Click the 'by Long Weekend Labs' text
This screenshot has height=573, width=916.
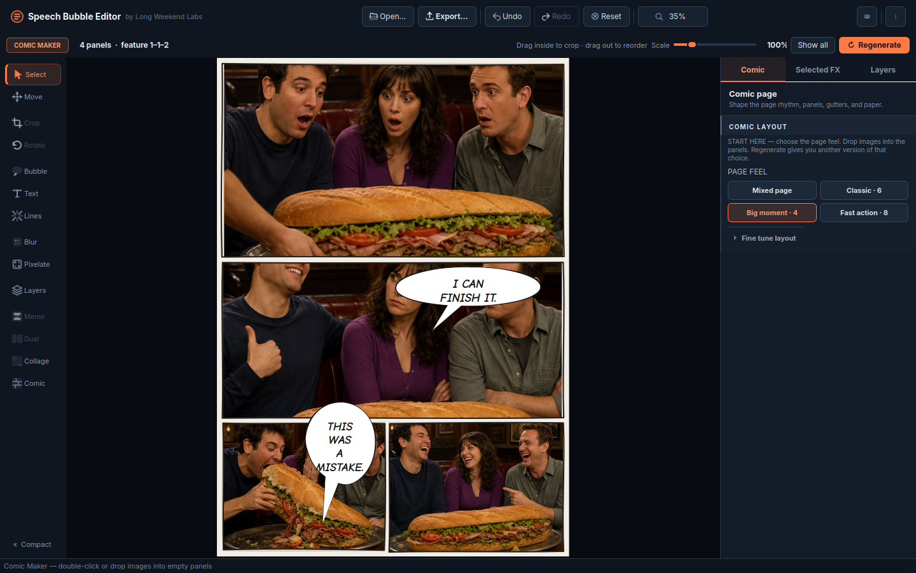coord(163,17)
